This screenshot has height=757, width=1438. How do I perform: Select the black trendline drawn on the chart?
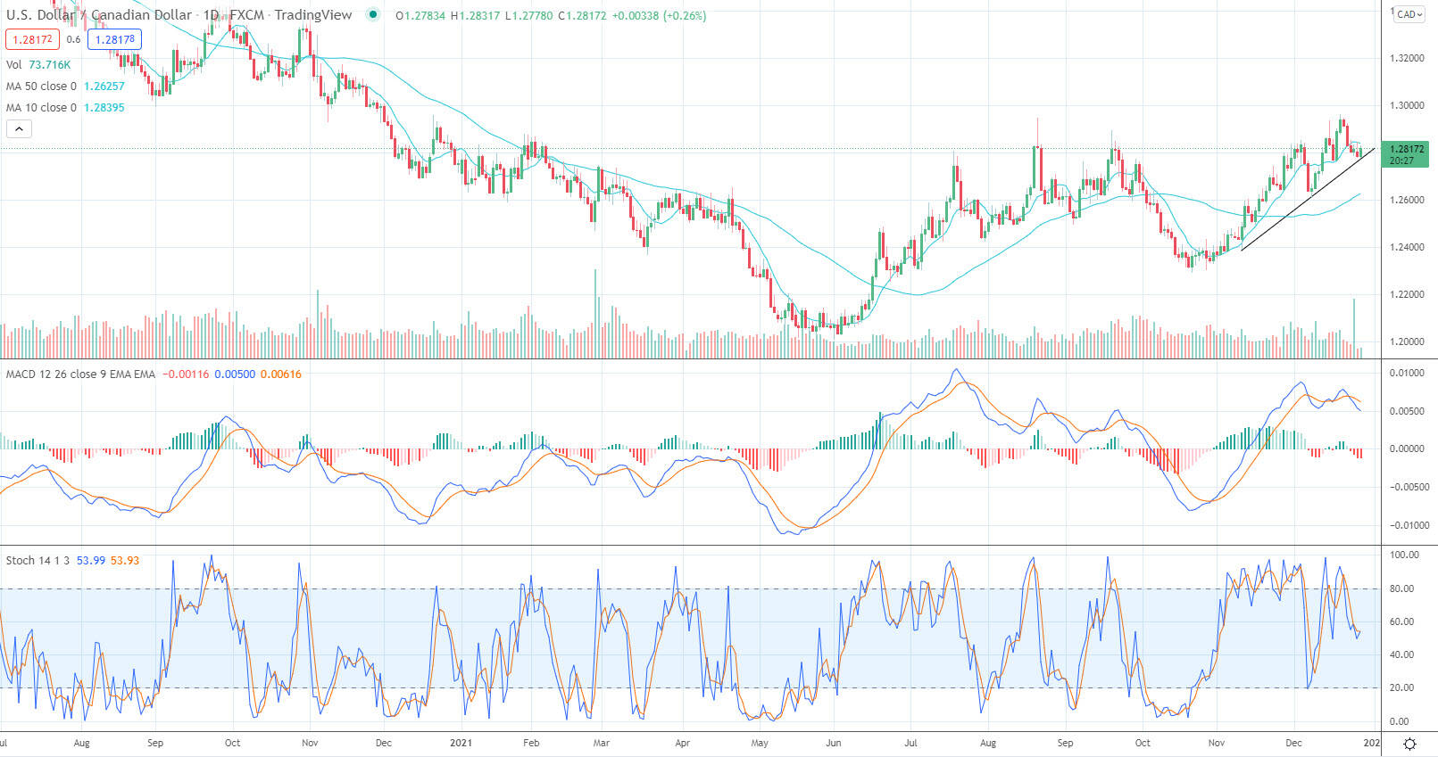pos(1307,200)
